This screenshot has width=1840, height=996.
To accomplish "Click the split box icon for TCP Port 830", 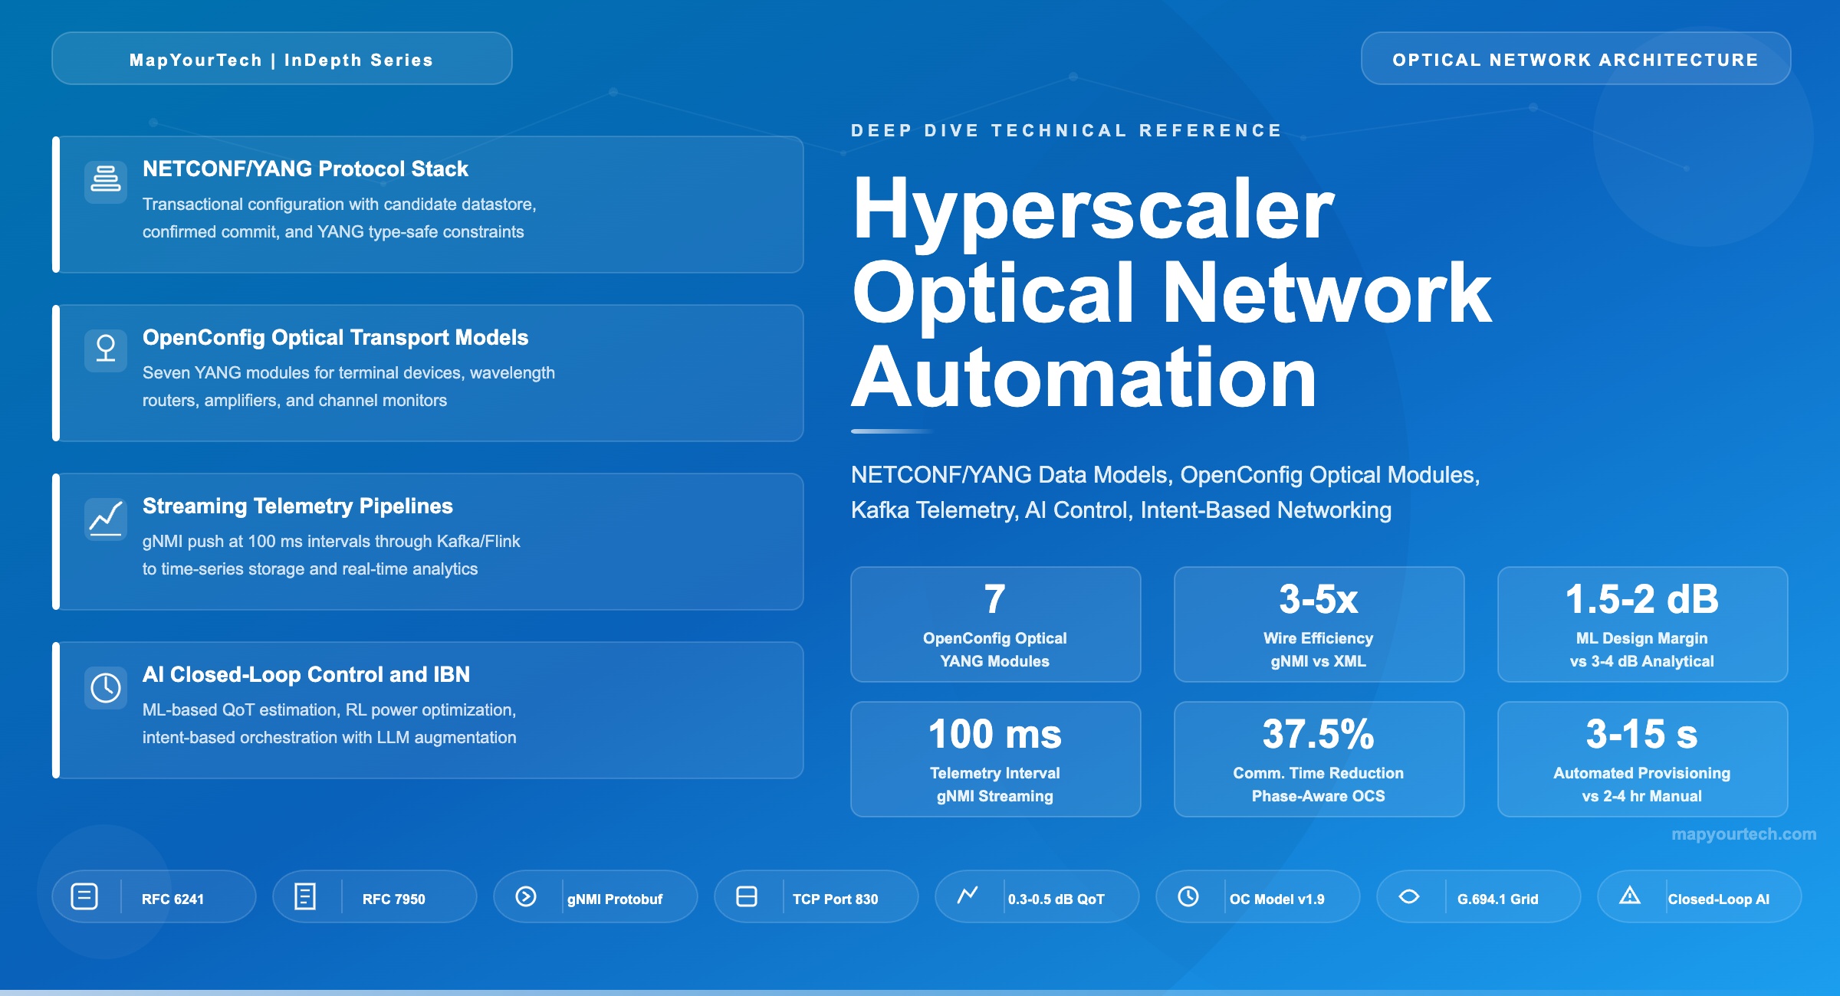I will (747, 896).
